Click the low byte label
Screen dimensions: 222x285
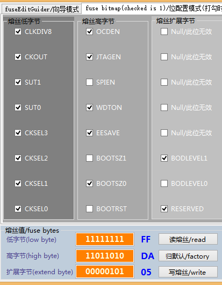(31, 240)
